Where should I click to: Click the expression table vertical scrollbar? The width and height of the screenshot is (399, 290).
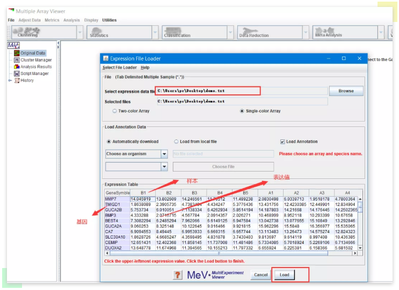[360, 224]
